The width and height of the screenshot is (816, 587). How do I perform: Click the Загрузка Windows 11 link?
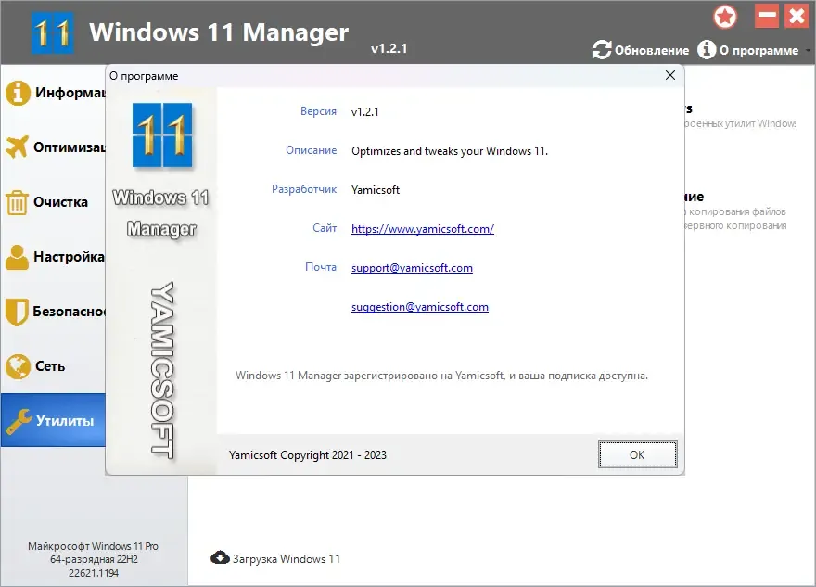[287, 559]
